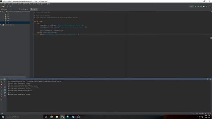Screen dimensions: 212x119
Task: Open the Windows Start menu
Action: pos(3,117)
